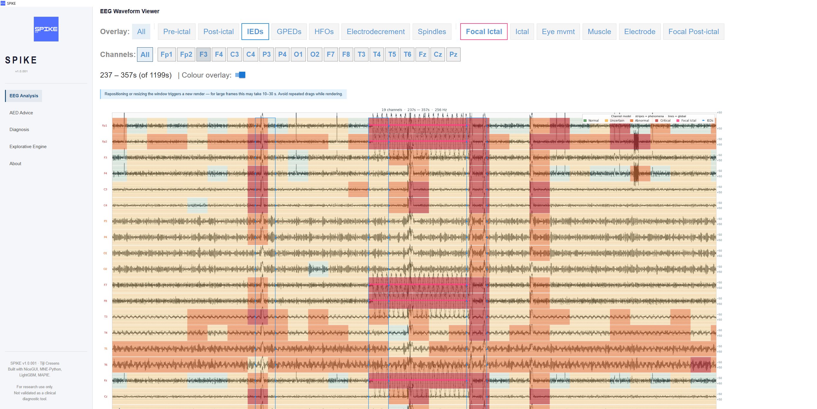The width and height of the screenshot is (817, 409).
Task: Select channel P4
Action: 282,54
